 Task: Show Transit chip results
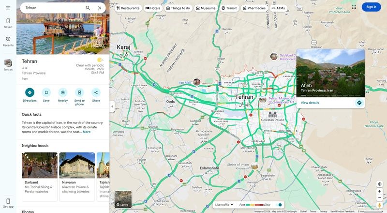pyautogui.click(x=229, y=8)
